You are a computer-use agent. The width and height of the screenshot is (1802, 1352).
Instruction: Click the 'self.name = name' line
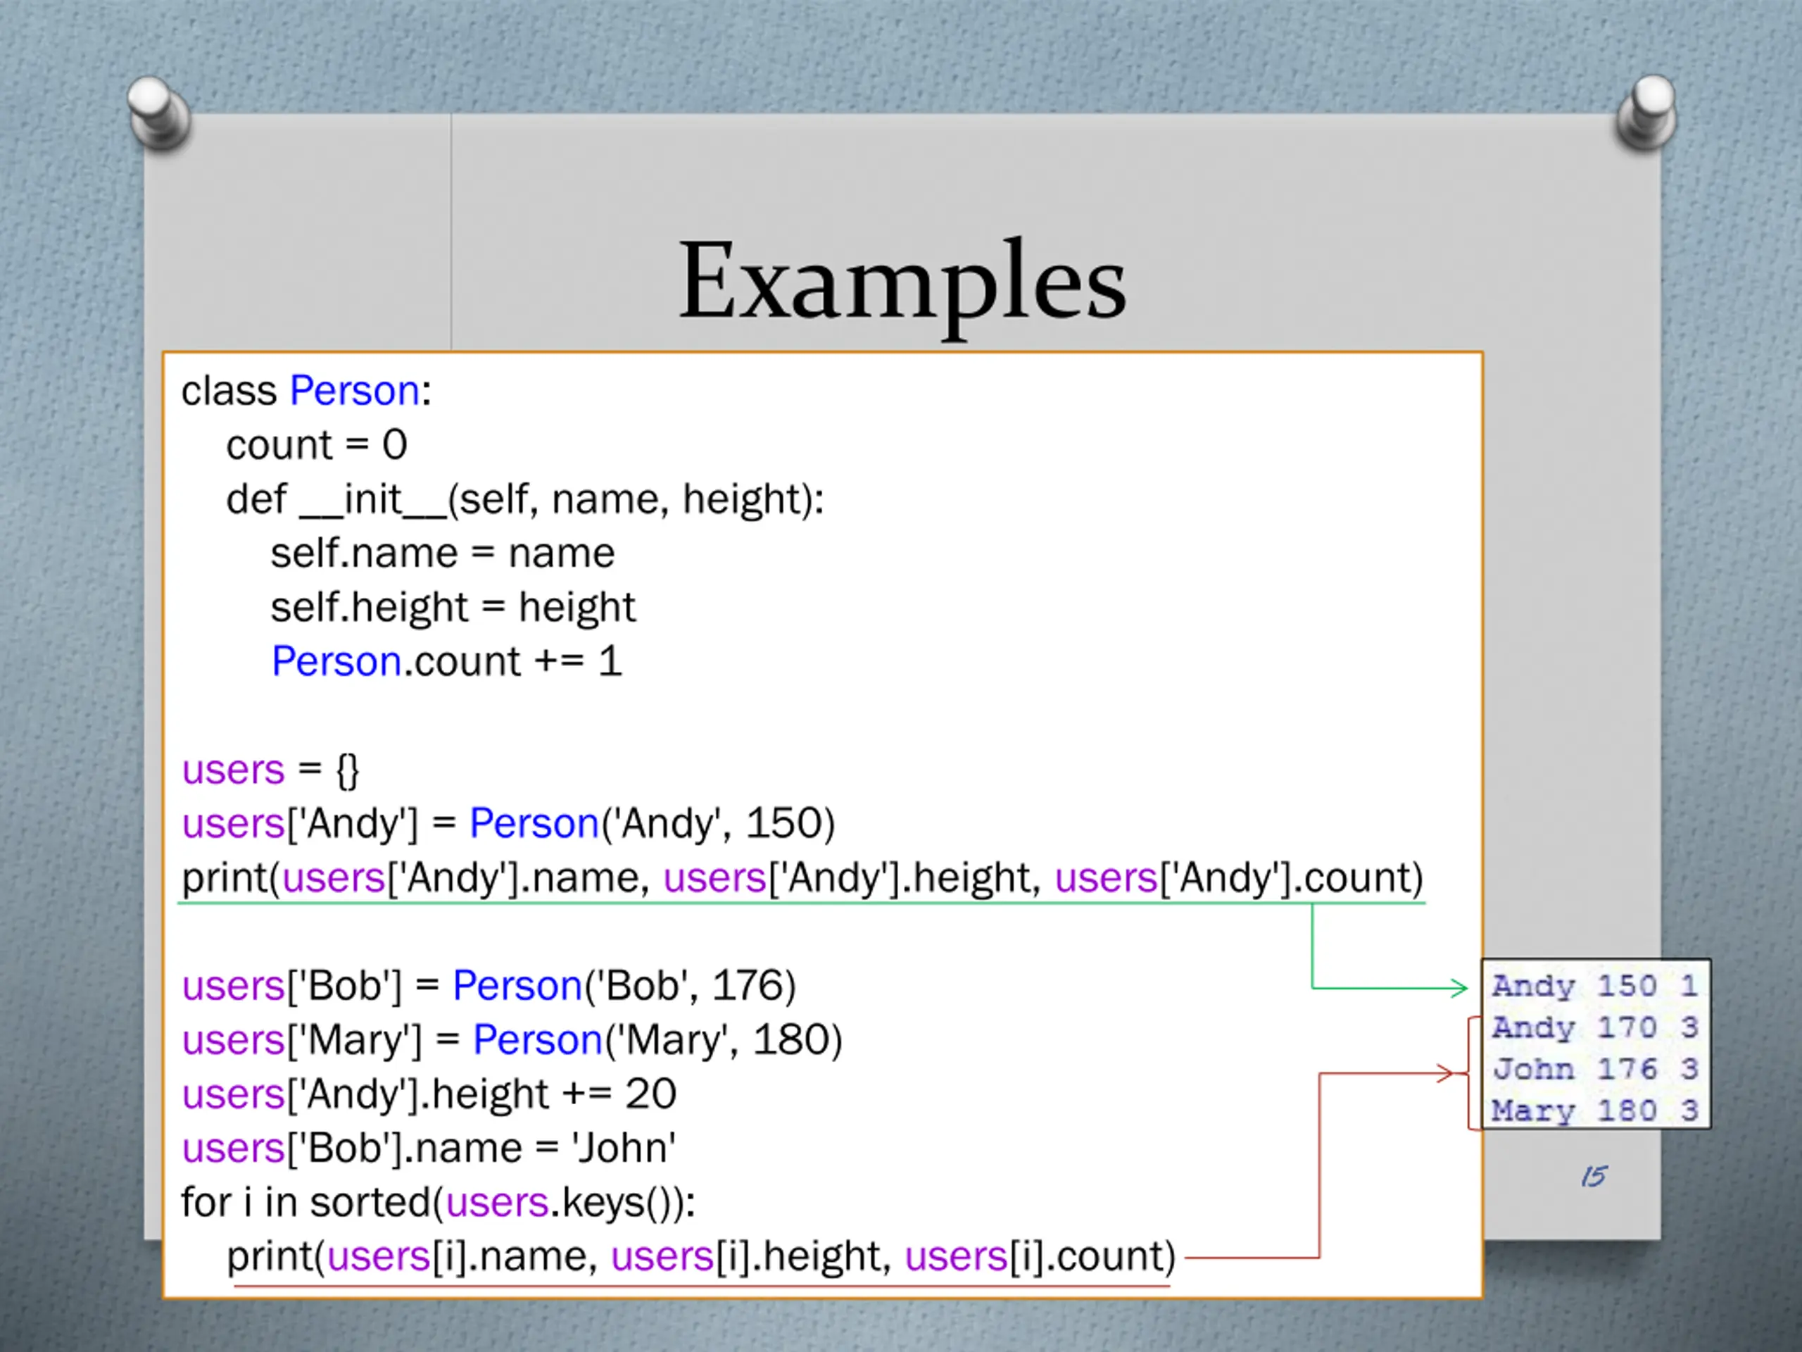coord(442,553)
